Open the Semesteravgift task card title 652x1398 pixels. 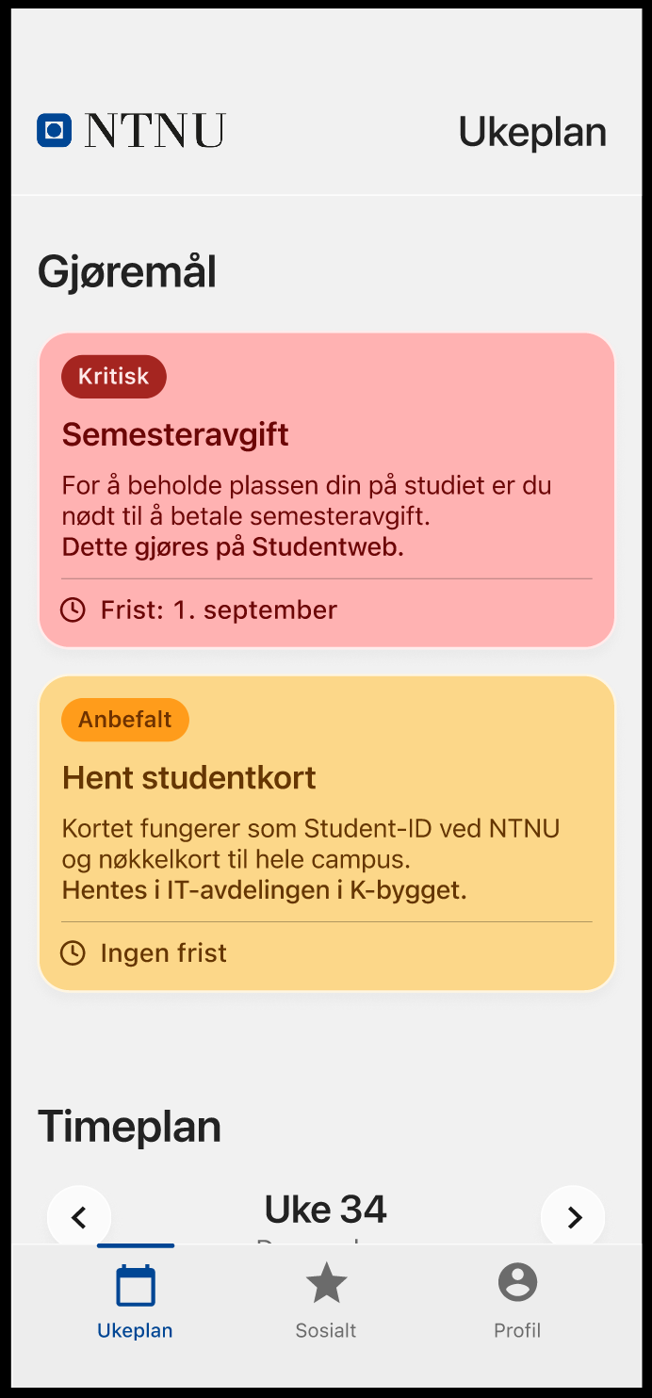(175, 435)
